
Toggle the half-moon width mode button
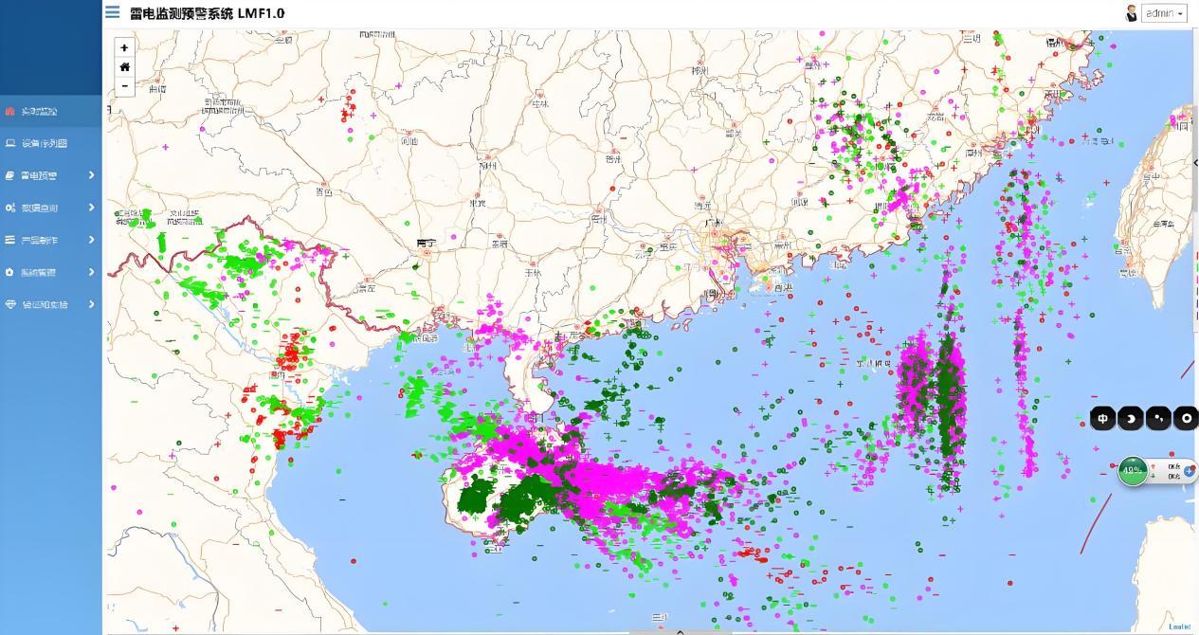coord(1130,418)
